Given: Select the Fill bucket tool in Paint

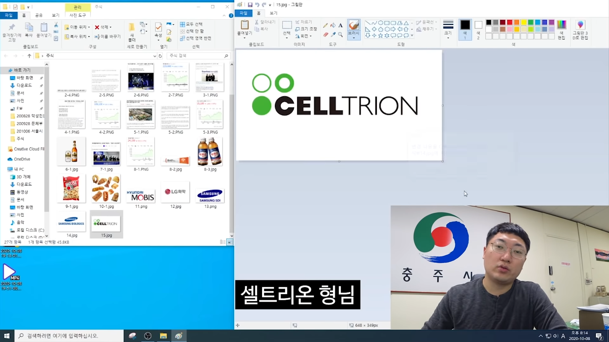Looking at the screenshot, I should 333,25.
